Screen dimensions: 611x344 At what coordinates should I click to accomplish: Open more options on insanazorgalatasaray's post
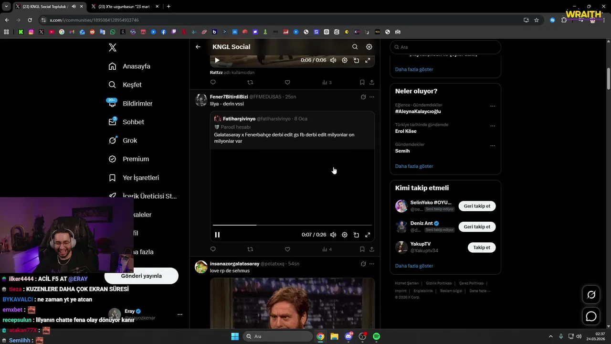click(372, 264)
